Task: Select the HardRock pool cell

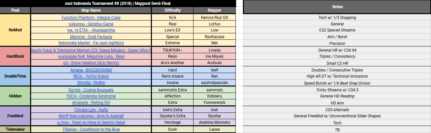Action: coord(15,56)
